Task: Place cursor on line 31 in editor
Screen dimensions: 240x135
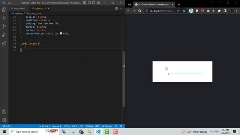Action: (72, 47)
